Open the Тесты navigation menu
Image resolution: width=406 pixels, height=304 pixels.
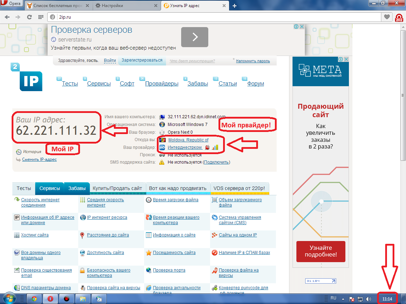[70, 83]
